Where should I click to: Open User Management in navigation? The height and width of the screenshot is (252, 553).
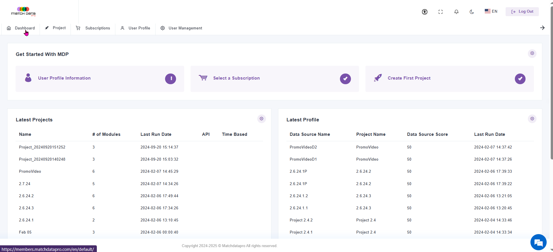(181, 28)
